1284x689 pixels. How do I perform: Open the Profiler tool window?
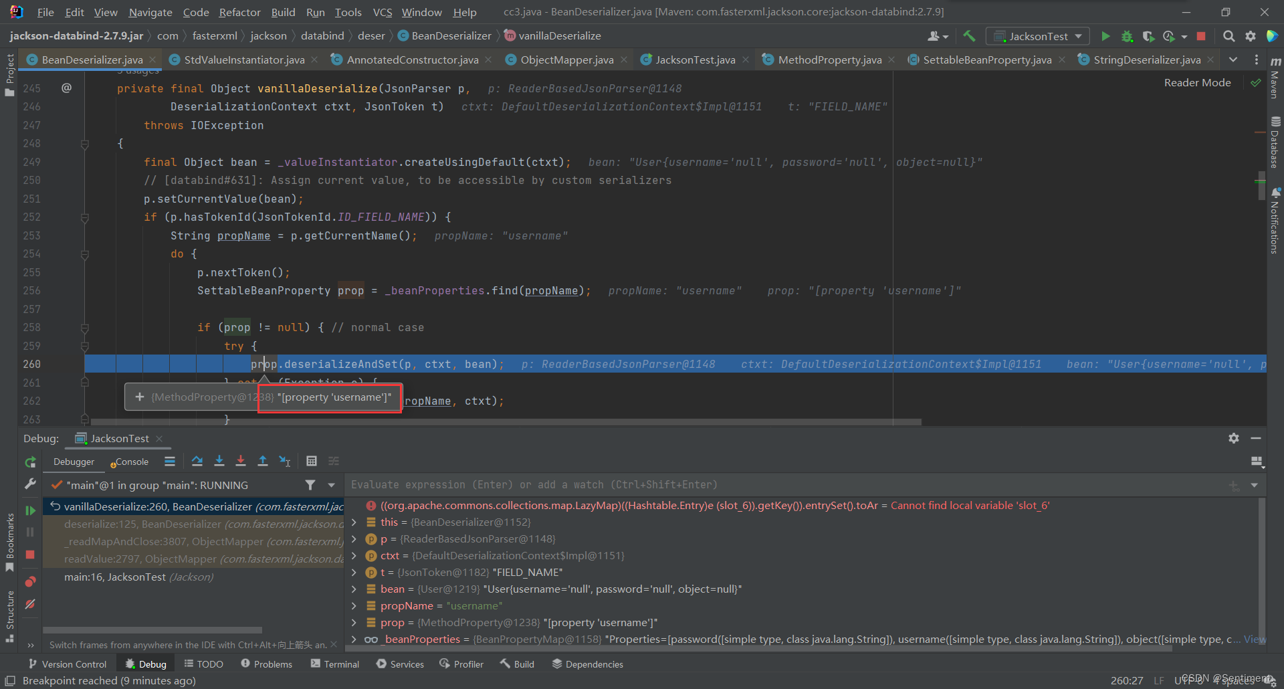coord(461,664)
